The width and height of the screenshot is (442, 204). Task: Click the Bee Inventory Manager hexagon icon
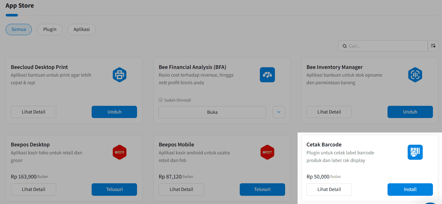415,75
